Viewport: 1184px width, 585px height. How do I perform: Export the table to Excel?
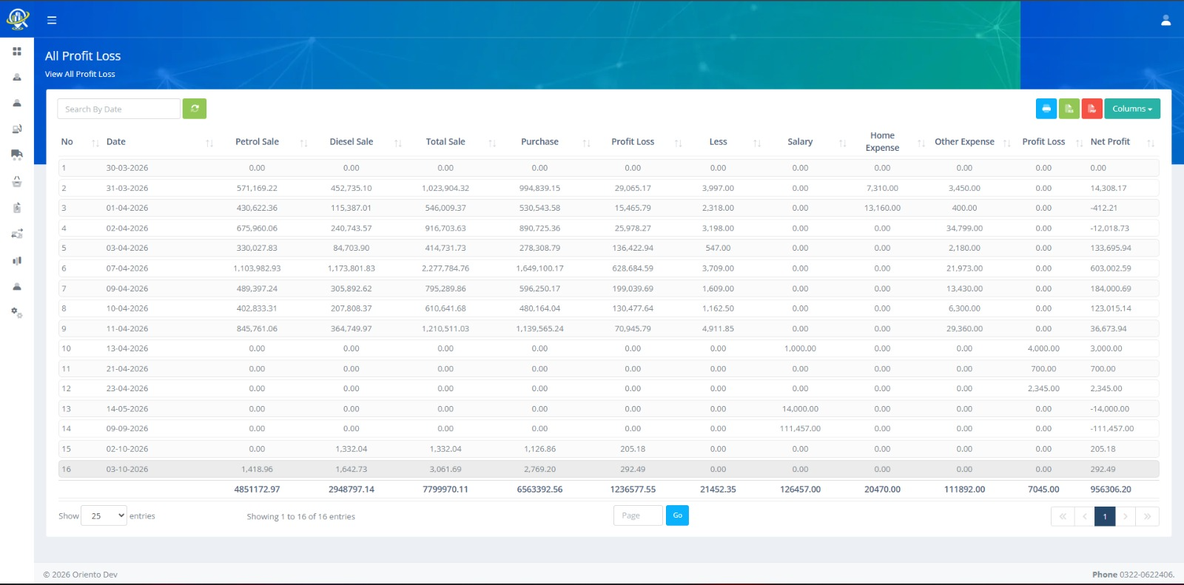tap(1069, 109)
